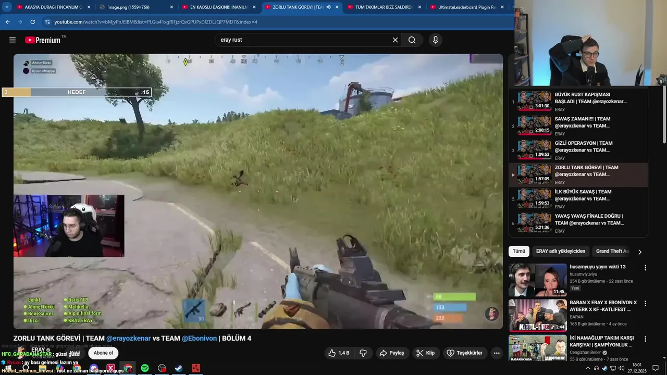Select 'ERAY adlı yükleyiciden' chip

[x=561, y=251]
